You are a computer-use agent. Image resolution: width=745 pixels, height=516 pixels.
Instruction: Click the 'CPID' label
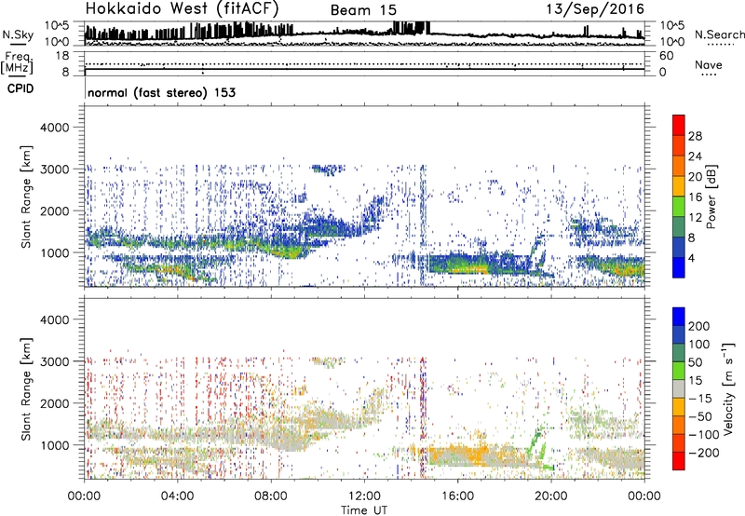(20, 88)
